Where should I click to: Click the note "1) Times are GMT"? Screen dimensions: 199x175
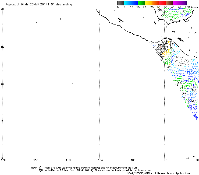(x=50, y=168)
